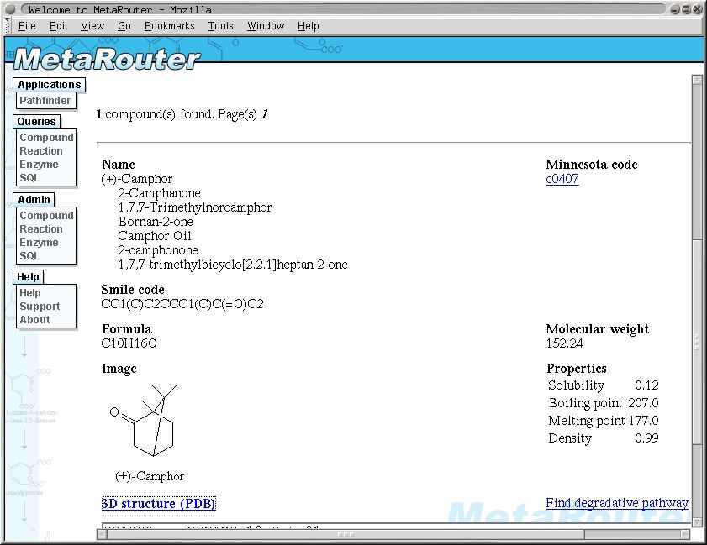
Task: Click the 1,7,7-trimethylbicyclo[2.2.1]heptan-2-one name
Action: pyautogui.click(x=233, y=265)
